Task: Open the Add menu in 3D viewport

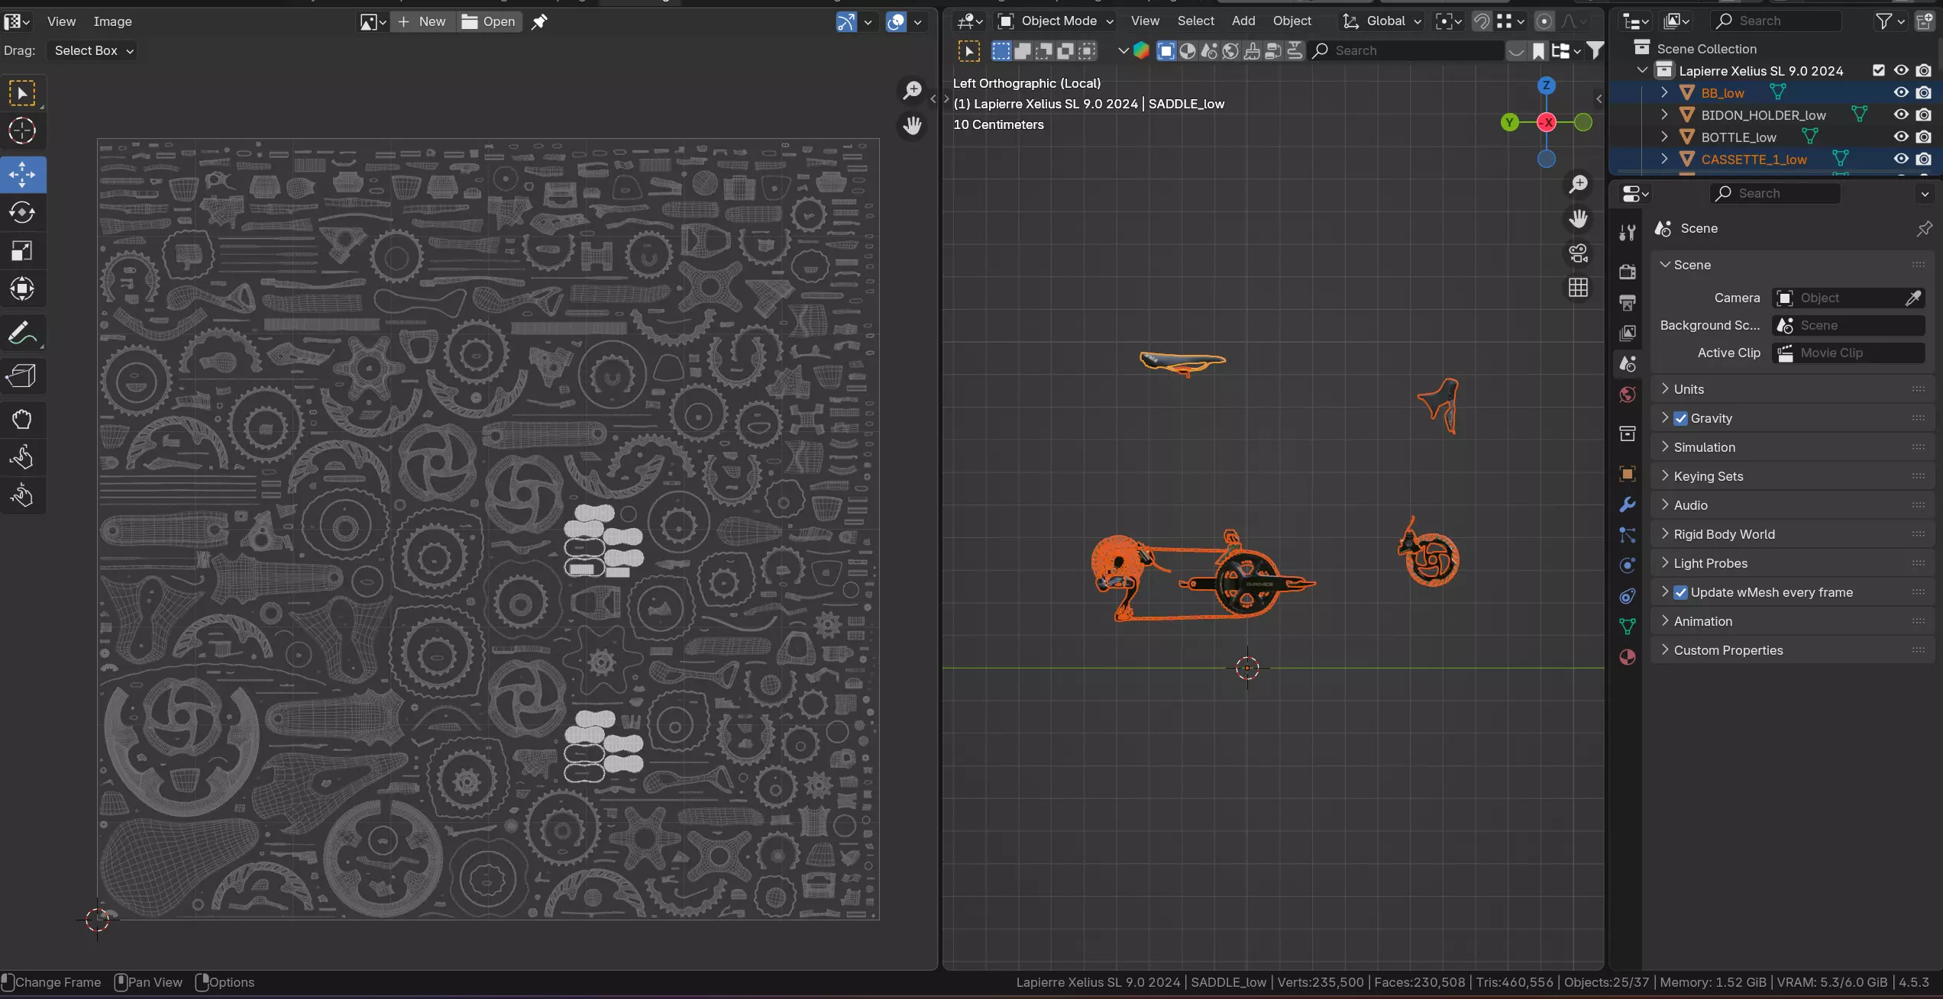Action: (1243, 21)
